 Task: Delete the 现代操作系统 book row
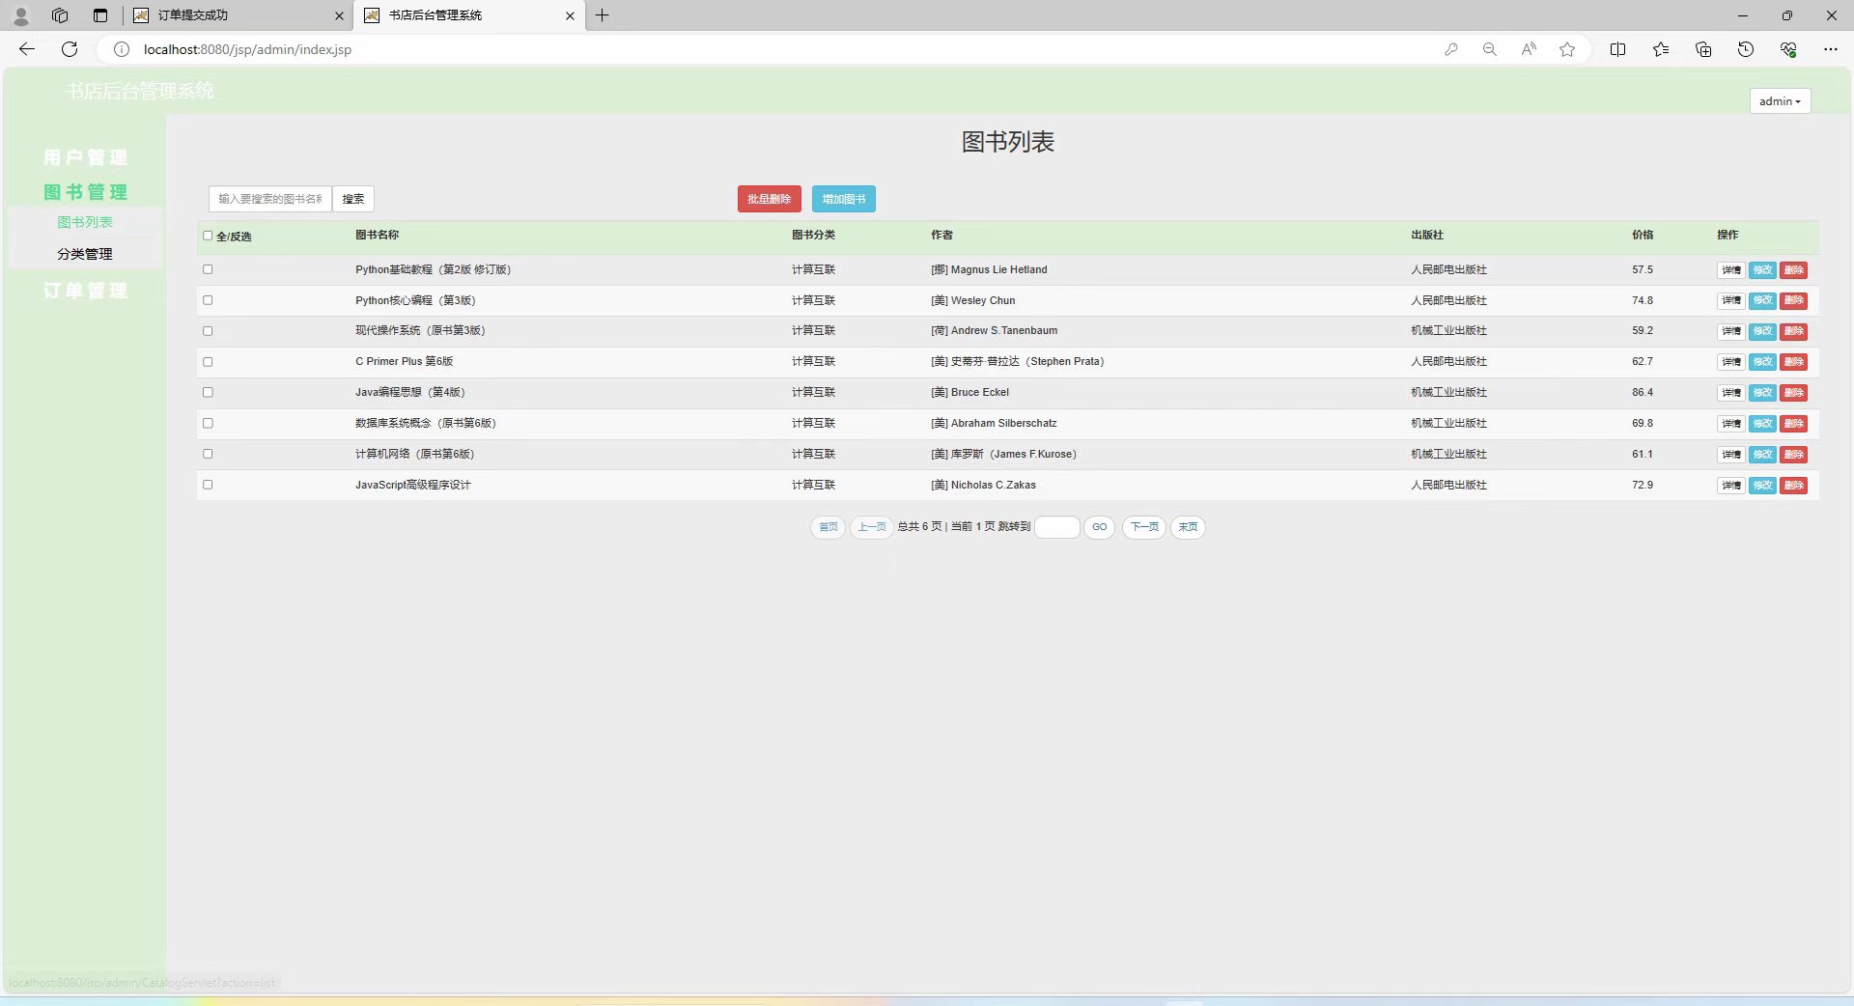click(x=1794, y=331)
